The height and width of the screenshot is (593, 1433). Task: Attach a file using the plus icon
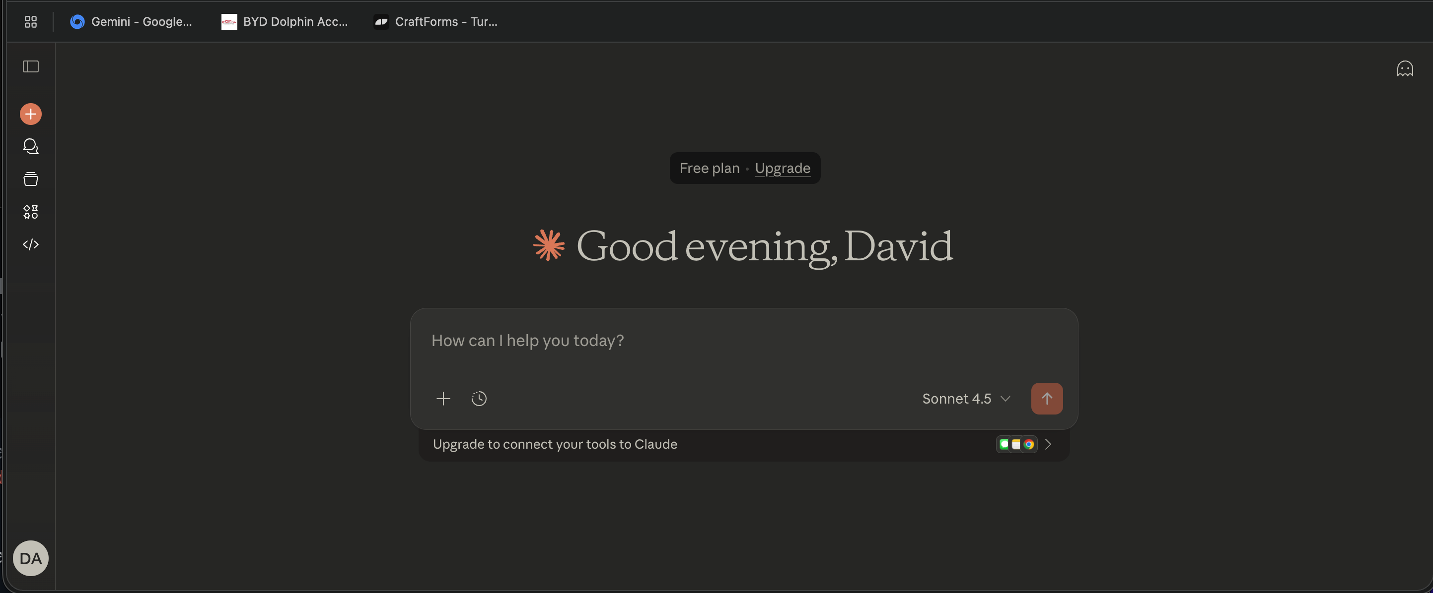click(x=443, y=399)
